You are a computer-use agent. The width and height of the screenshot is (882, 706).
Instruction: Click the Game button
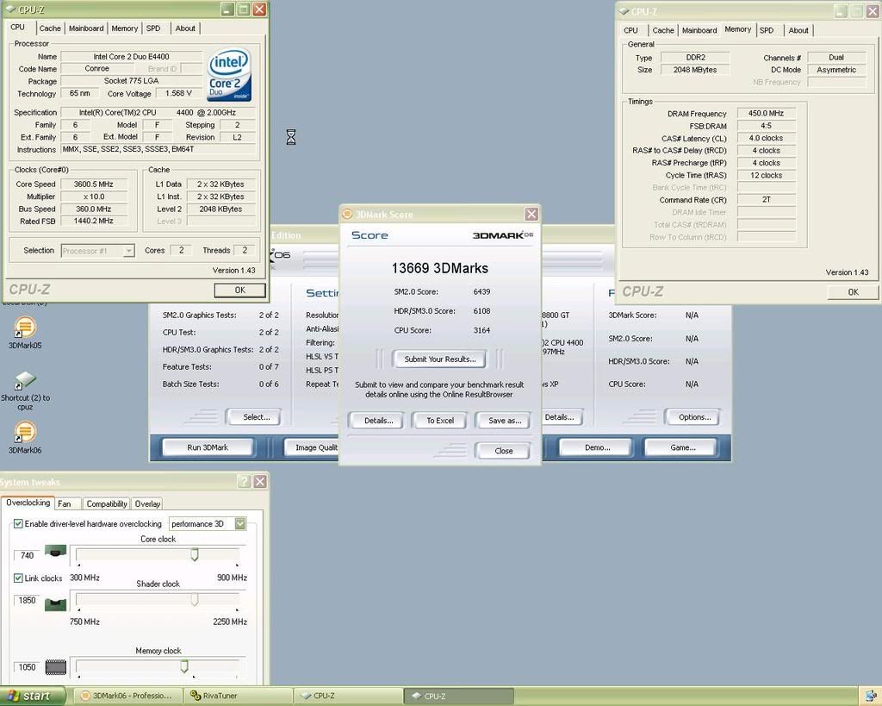682,447
